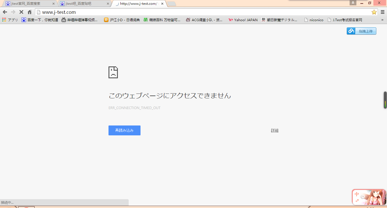
Task: Open the 萌娘百科 bookmark
Action: [162, 20]
